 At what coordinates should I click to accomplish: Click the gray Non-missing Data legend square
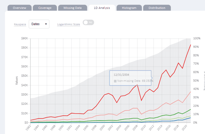click(115, 81)
